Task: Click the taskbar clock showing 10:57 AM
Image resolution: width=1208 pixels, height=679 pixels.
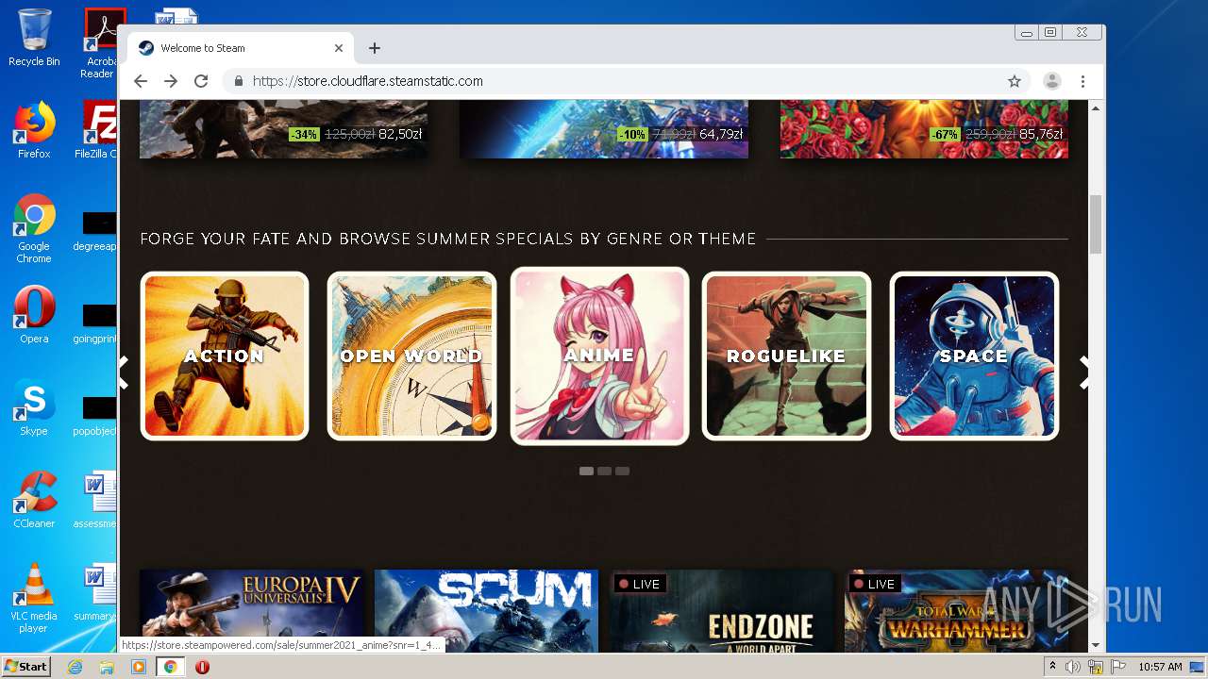Action: 1160,667
